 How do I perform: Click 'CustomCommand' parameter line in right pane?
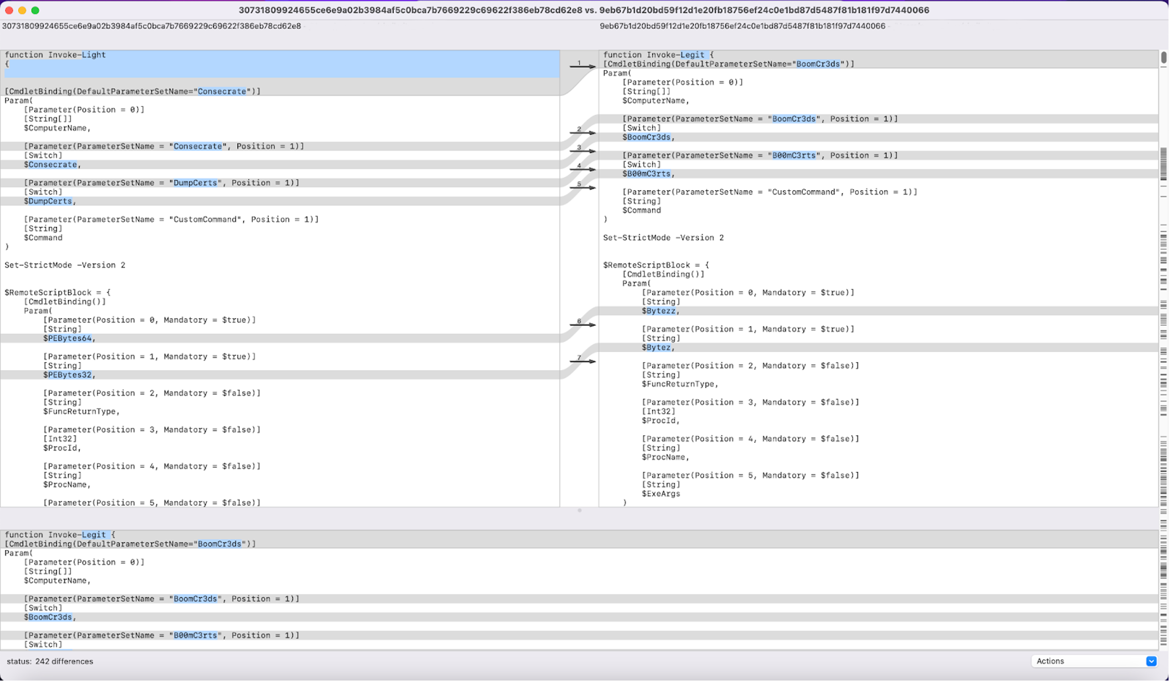click(770, 192)
